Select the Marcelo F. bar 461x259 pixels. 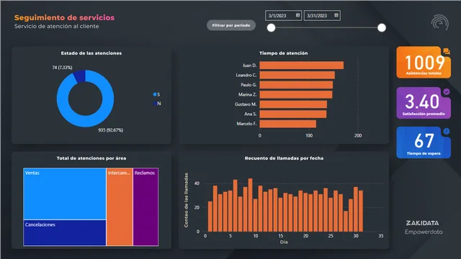288,124
